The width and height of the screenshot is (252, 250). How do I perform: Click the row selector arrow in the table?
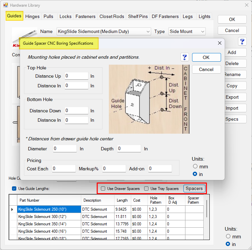13,209
